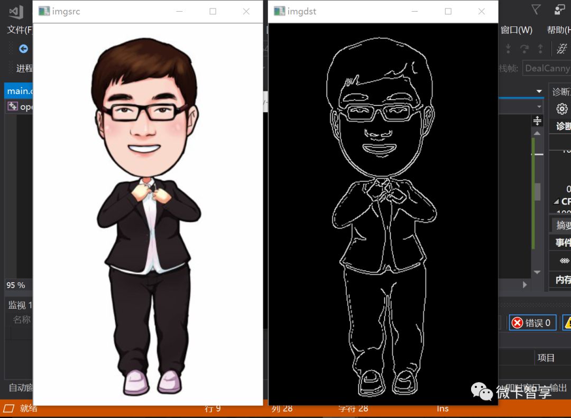Click the blue back navigation arrow
Viewport: 571px width, 418px height.
point(22,49)
